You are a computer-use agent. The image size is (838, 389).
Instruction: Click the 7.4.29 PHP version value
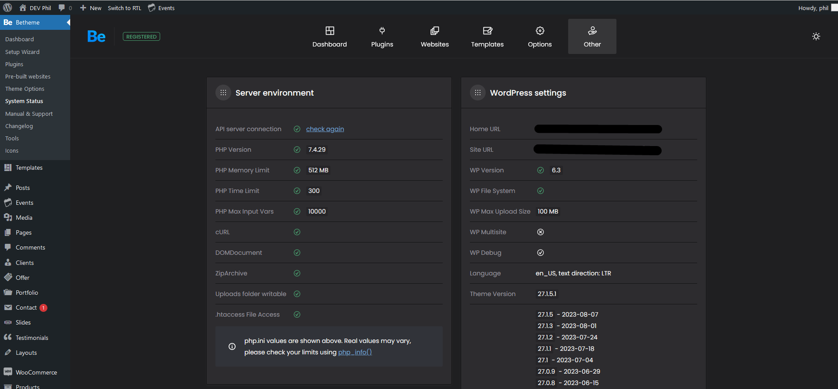317,150
